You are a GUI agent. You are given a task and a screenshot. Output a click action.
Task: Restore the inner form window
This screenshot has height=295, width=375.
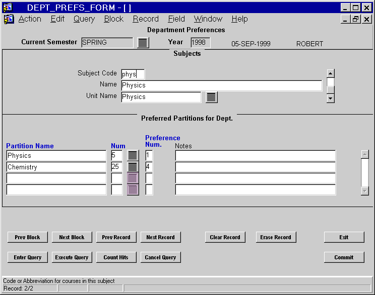point(355,19)
